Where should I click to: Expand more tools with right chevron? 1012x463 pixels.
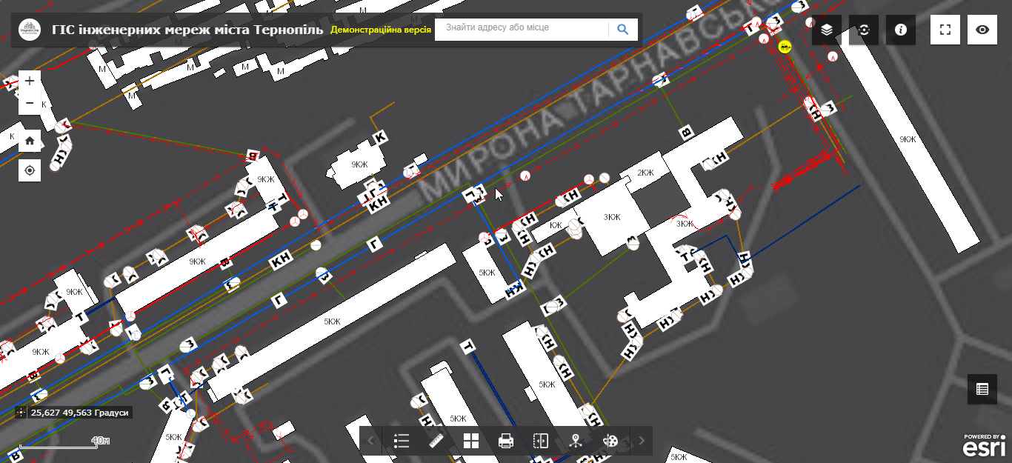[640, 439]
